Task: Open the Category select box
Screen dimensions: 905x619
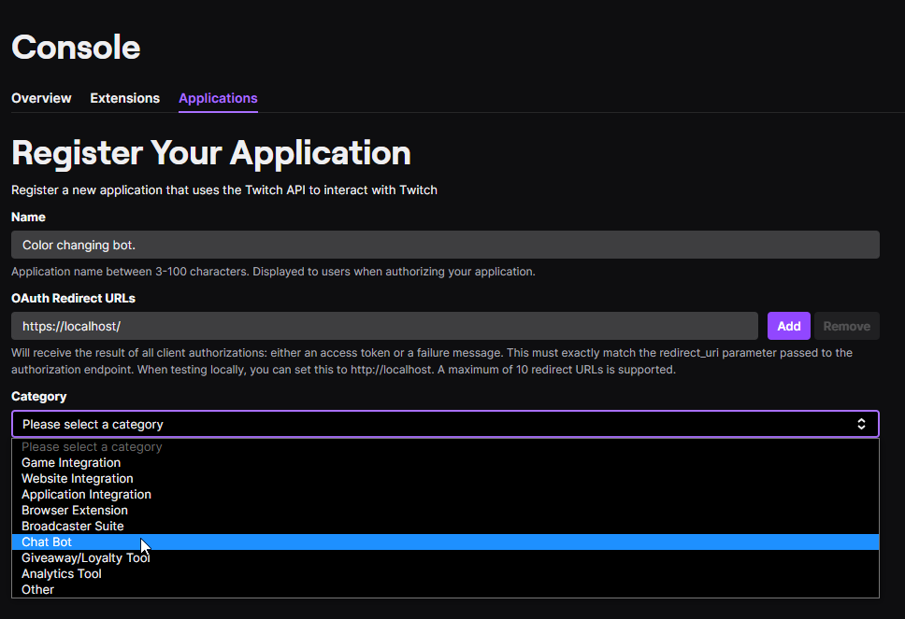Action: tap(445, 424)
